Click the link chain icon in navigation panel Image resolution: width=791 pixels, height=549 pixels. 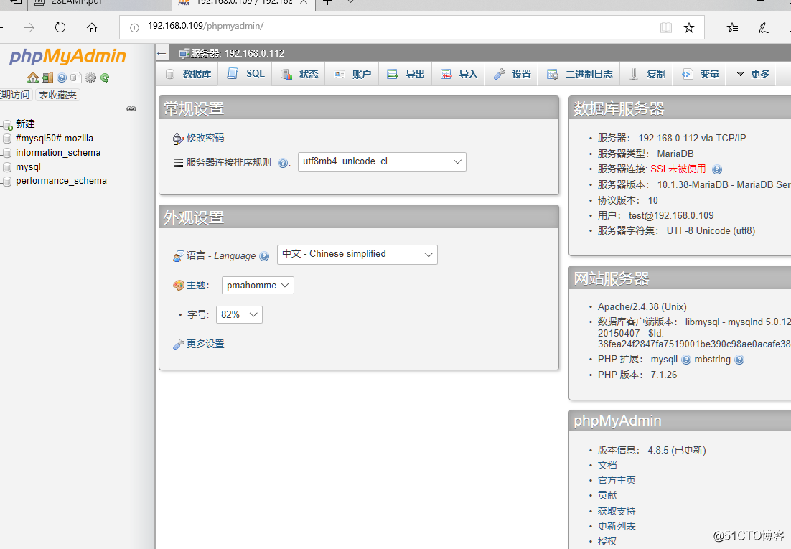(131, 109)
